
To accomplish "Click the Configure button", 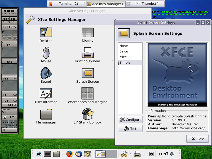I will coord(130,120).
